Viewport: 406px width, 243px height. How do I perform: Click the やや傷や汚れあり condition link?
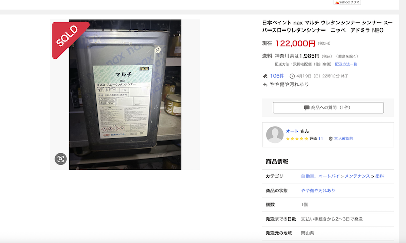[318, 190]
